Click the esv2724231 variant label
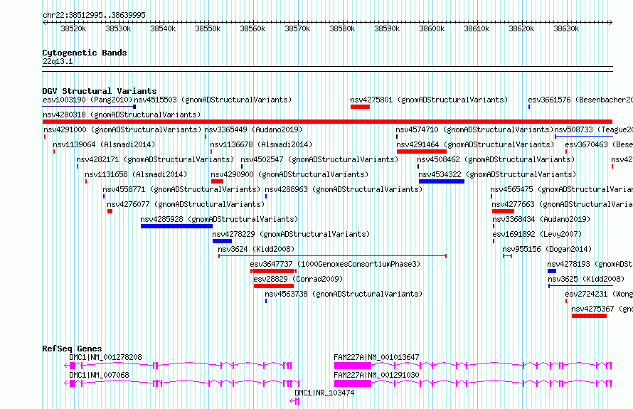This screenshot has width=633, height=409. pyautogui.click(x=599, y=294)
